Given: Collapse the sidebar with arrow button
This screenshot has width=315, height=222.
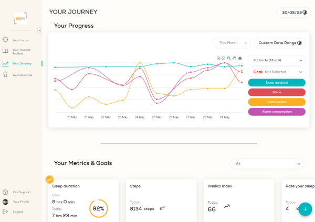Looking at the screenshot, I should pyautogui.click(x=40, y=30).
